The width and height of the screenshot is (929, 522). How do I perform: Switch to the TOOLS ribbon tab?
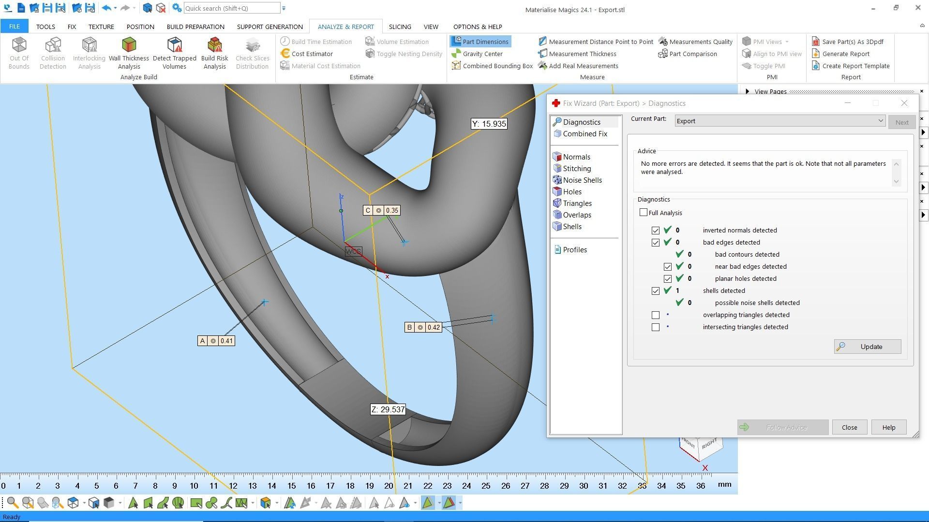[45, 27]
